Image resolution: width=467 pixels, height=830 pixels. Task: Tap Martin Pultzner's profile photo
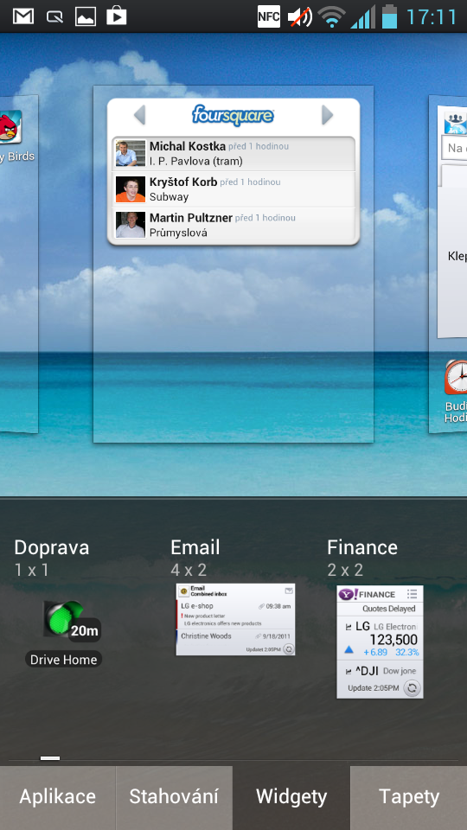[131, 225]
